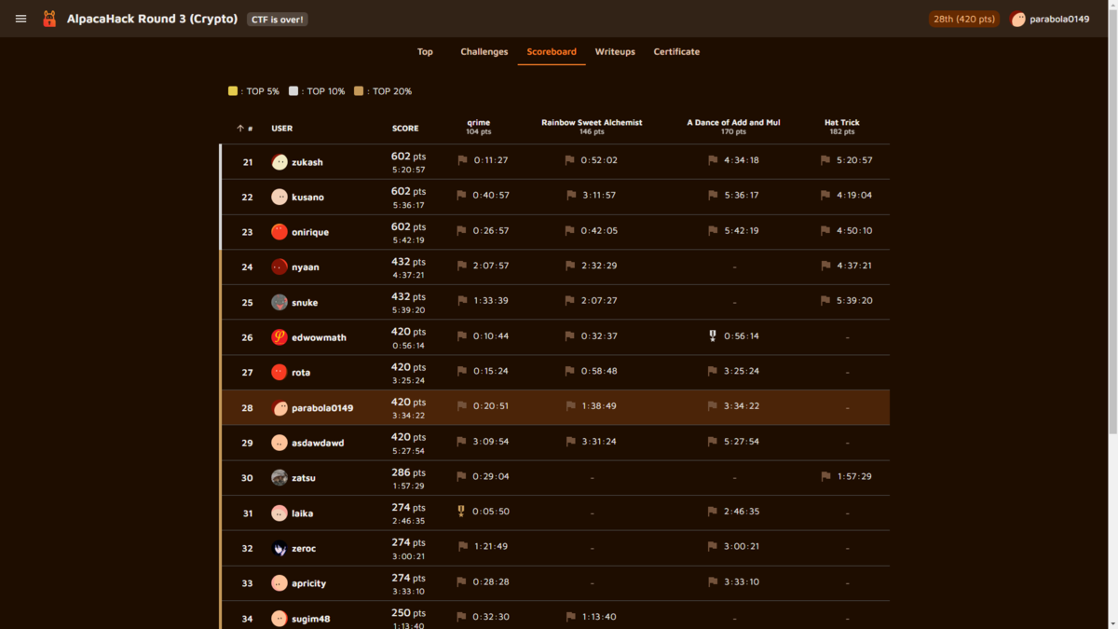This screenshot has width=1118, height=629.
Task: Click the 'CTF is over!' status badge
Action: (278, 19)
